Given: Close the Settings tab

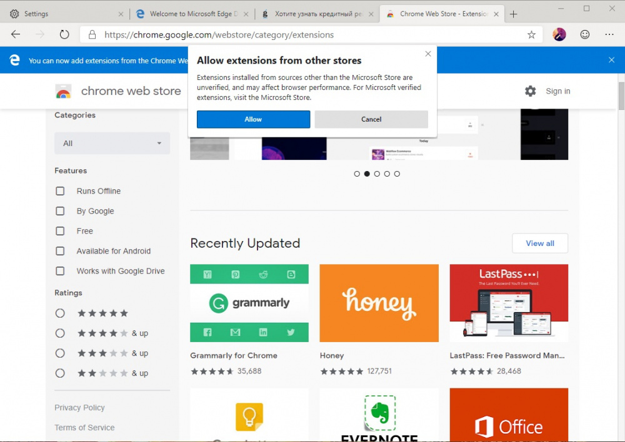Looking at the screenshot, I should point(121,14).
